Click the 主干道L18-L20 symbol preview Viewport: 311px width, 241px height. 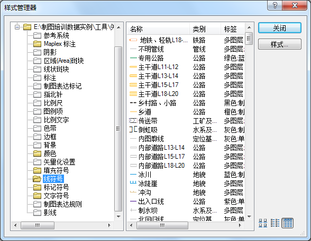(133, 94)
